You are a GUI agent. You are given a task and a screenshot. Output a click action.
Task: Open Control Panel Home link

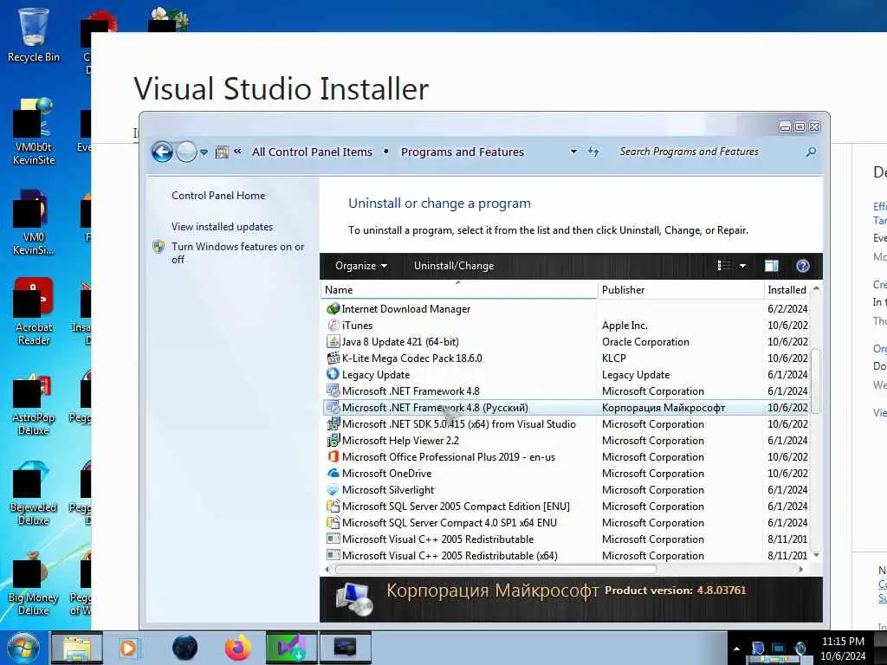(x=218, y=196)
